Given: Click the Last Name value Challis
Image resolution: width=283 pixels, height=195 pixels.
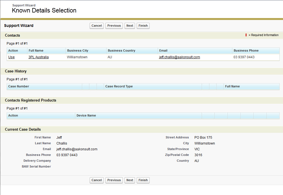Looking at the screenshot, I should [61, 143].
